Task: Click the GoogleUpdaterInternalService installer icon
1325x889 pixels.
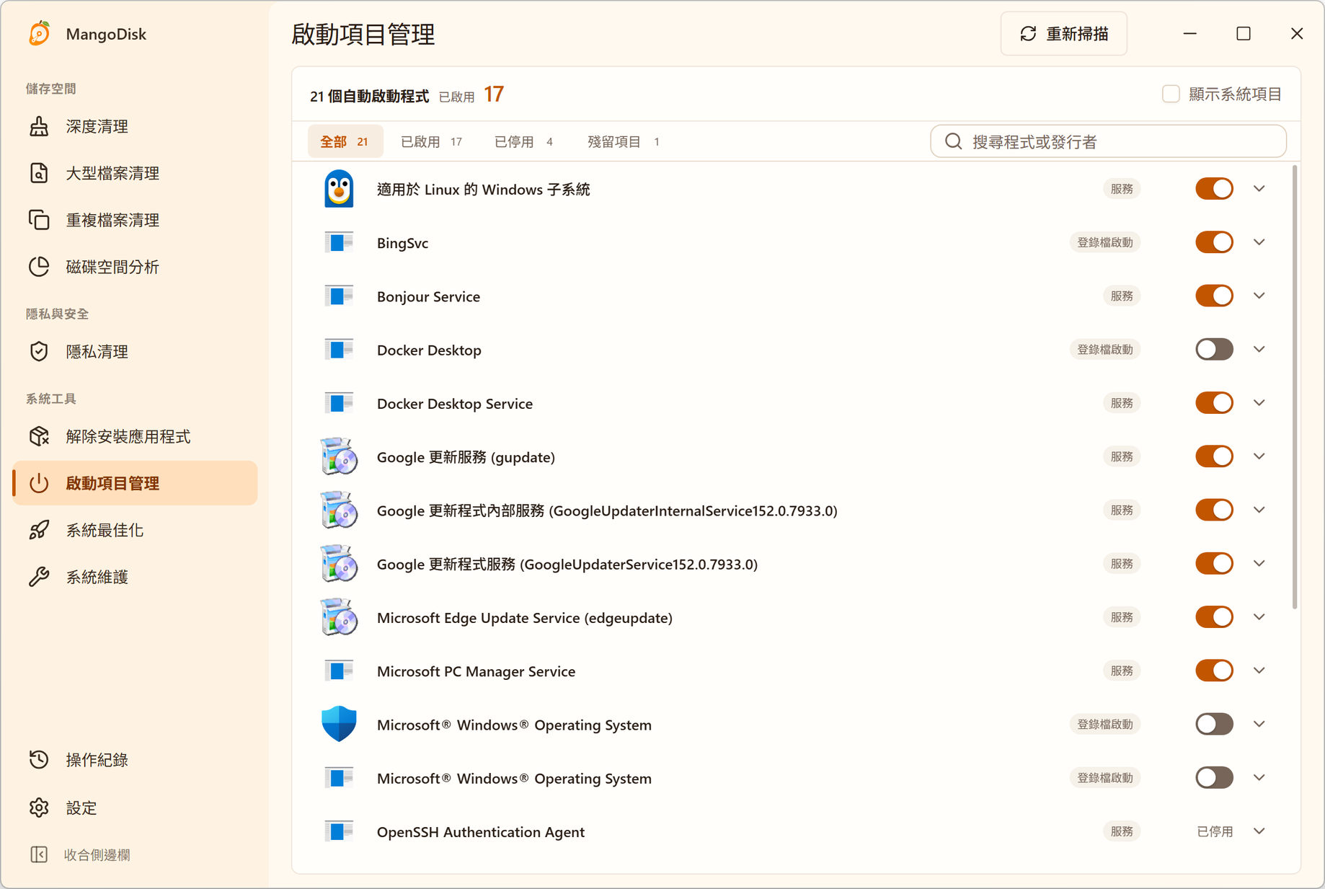Action: [x=339, y=510]
